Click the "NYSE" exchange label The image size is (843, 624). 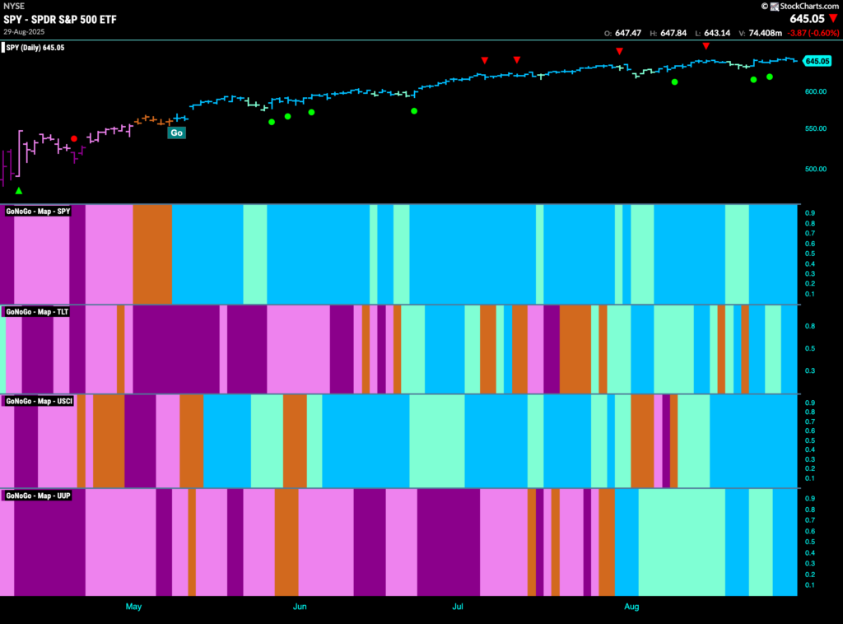click(x=14, y=6)
